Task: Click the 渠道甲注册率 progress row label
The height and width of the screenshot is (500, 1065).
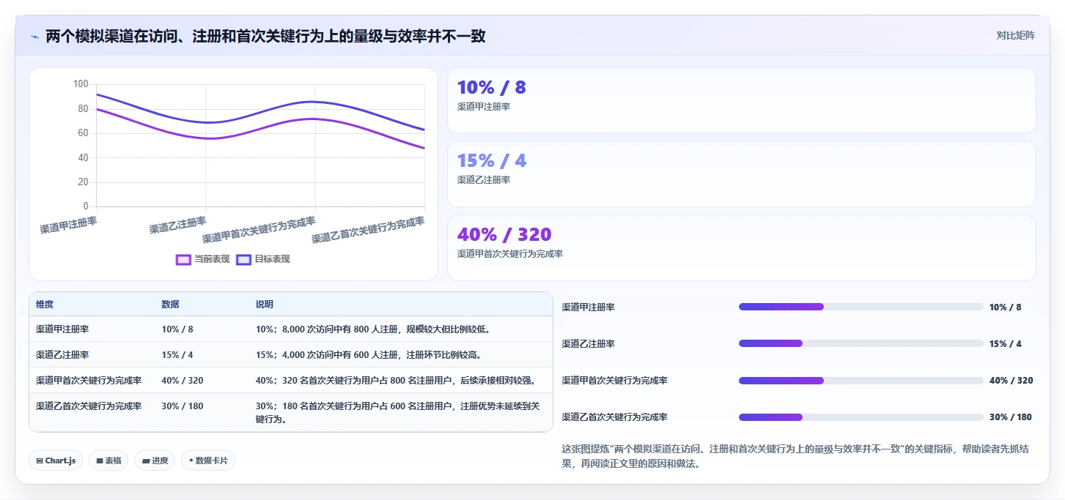Action: click(589, 307)
